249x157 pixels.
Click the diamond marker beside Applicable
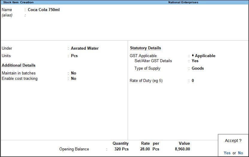pyautogui.click(x=193, y=56)
